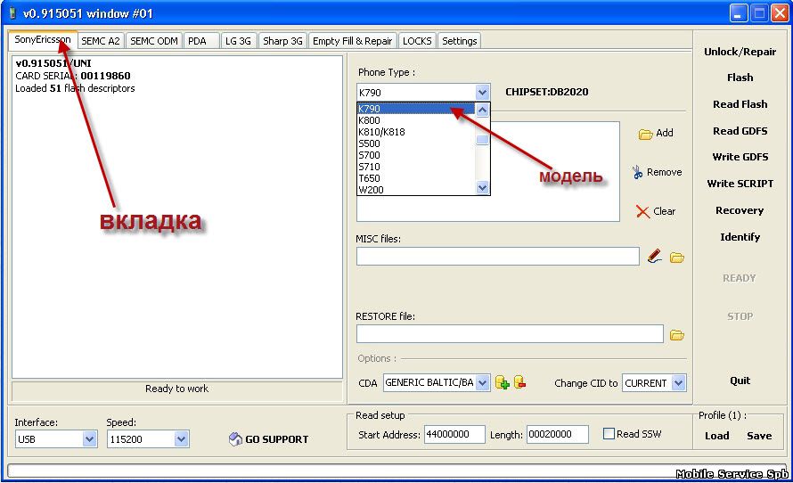Click the Add files folder icon
This screenshot has width=793, height=483.
tap(645, 134)
